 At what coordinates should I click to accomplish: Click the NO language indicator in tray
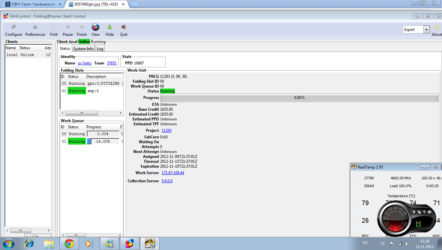pos(365,243)
